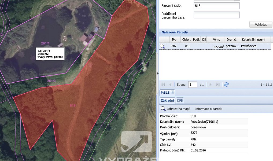
Task: Click parcel label 818 on the map
Action: [73, 105]
